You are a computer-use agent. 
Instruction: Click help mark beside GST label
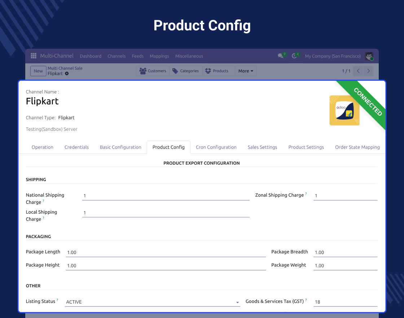click(306, 300)
